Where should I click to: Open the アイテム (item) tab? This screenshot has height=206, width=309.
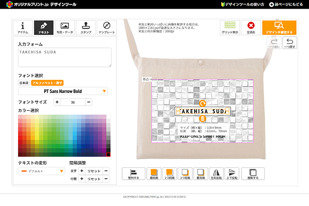point(22,27)
